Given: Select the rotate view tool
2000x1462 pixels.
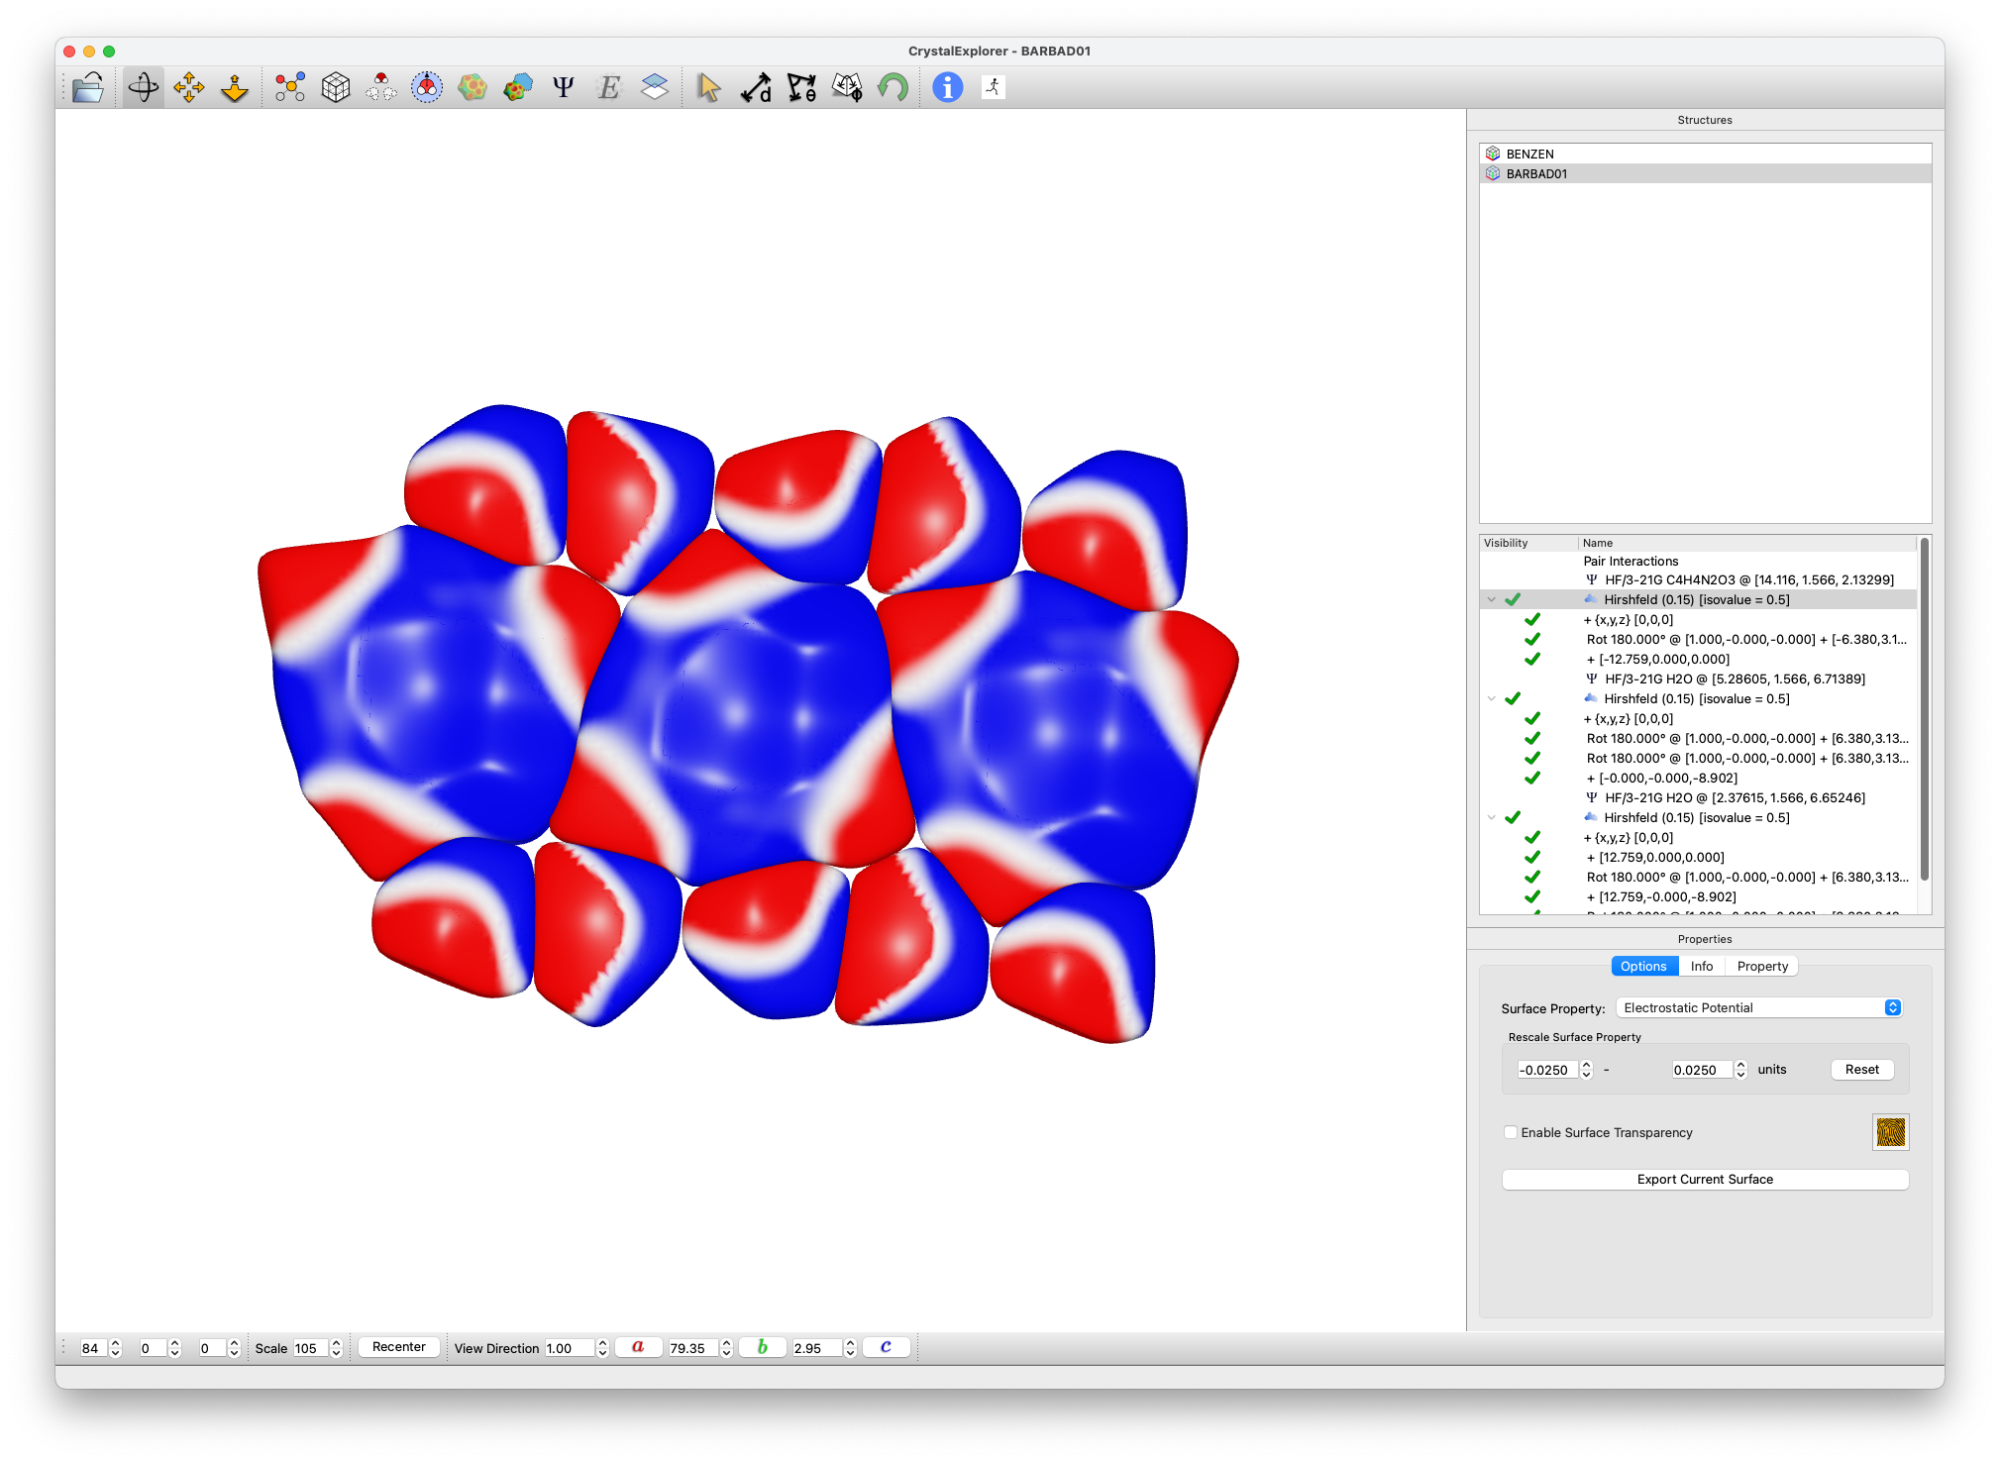Looking at the screenshot, I should (x=144, y=88).
